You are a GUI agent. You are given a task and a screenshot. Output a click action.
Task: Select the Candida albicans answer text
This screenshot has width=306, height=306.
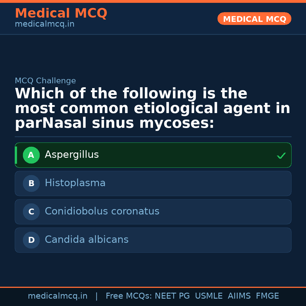86,240
